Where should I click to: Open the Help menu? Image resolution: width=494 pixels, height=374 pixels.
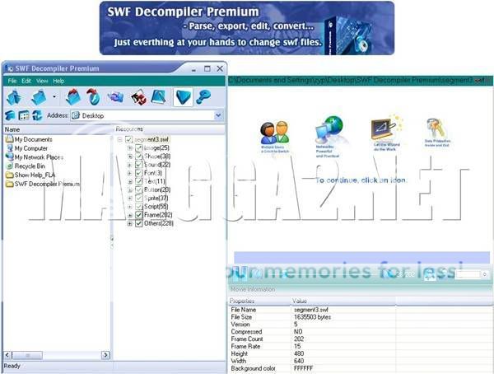58,81
